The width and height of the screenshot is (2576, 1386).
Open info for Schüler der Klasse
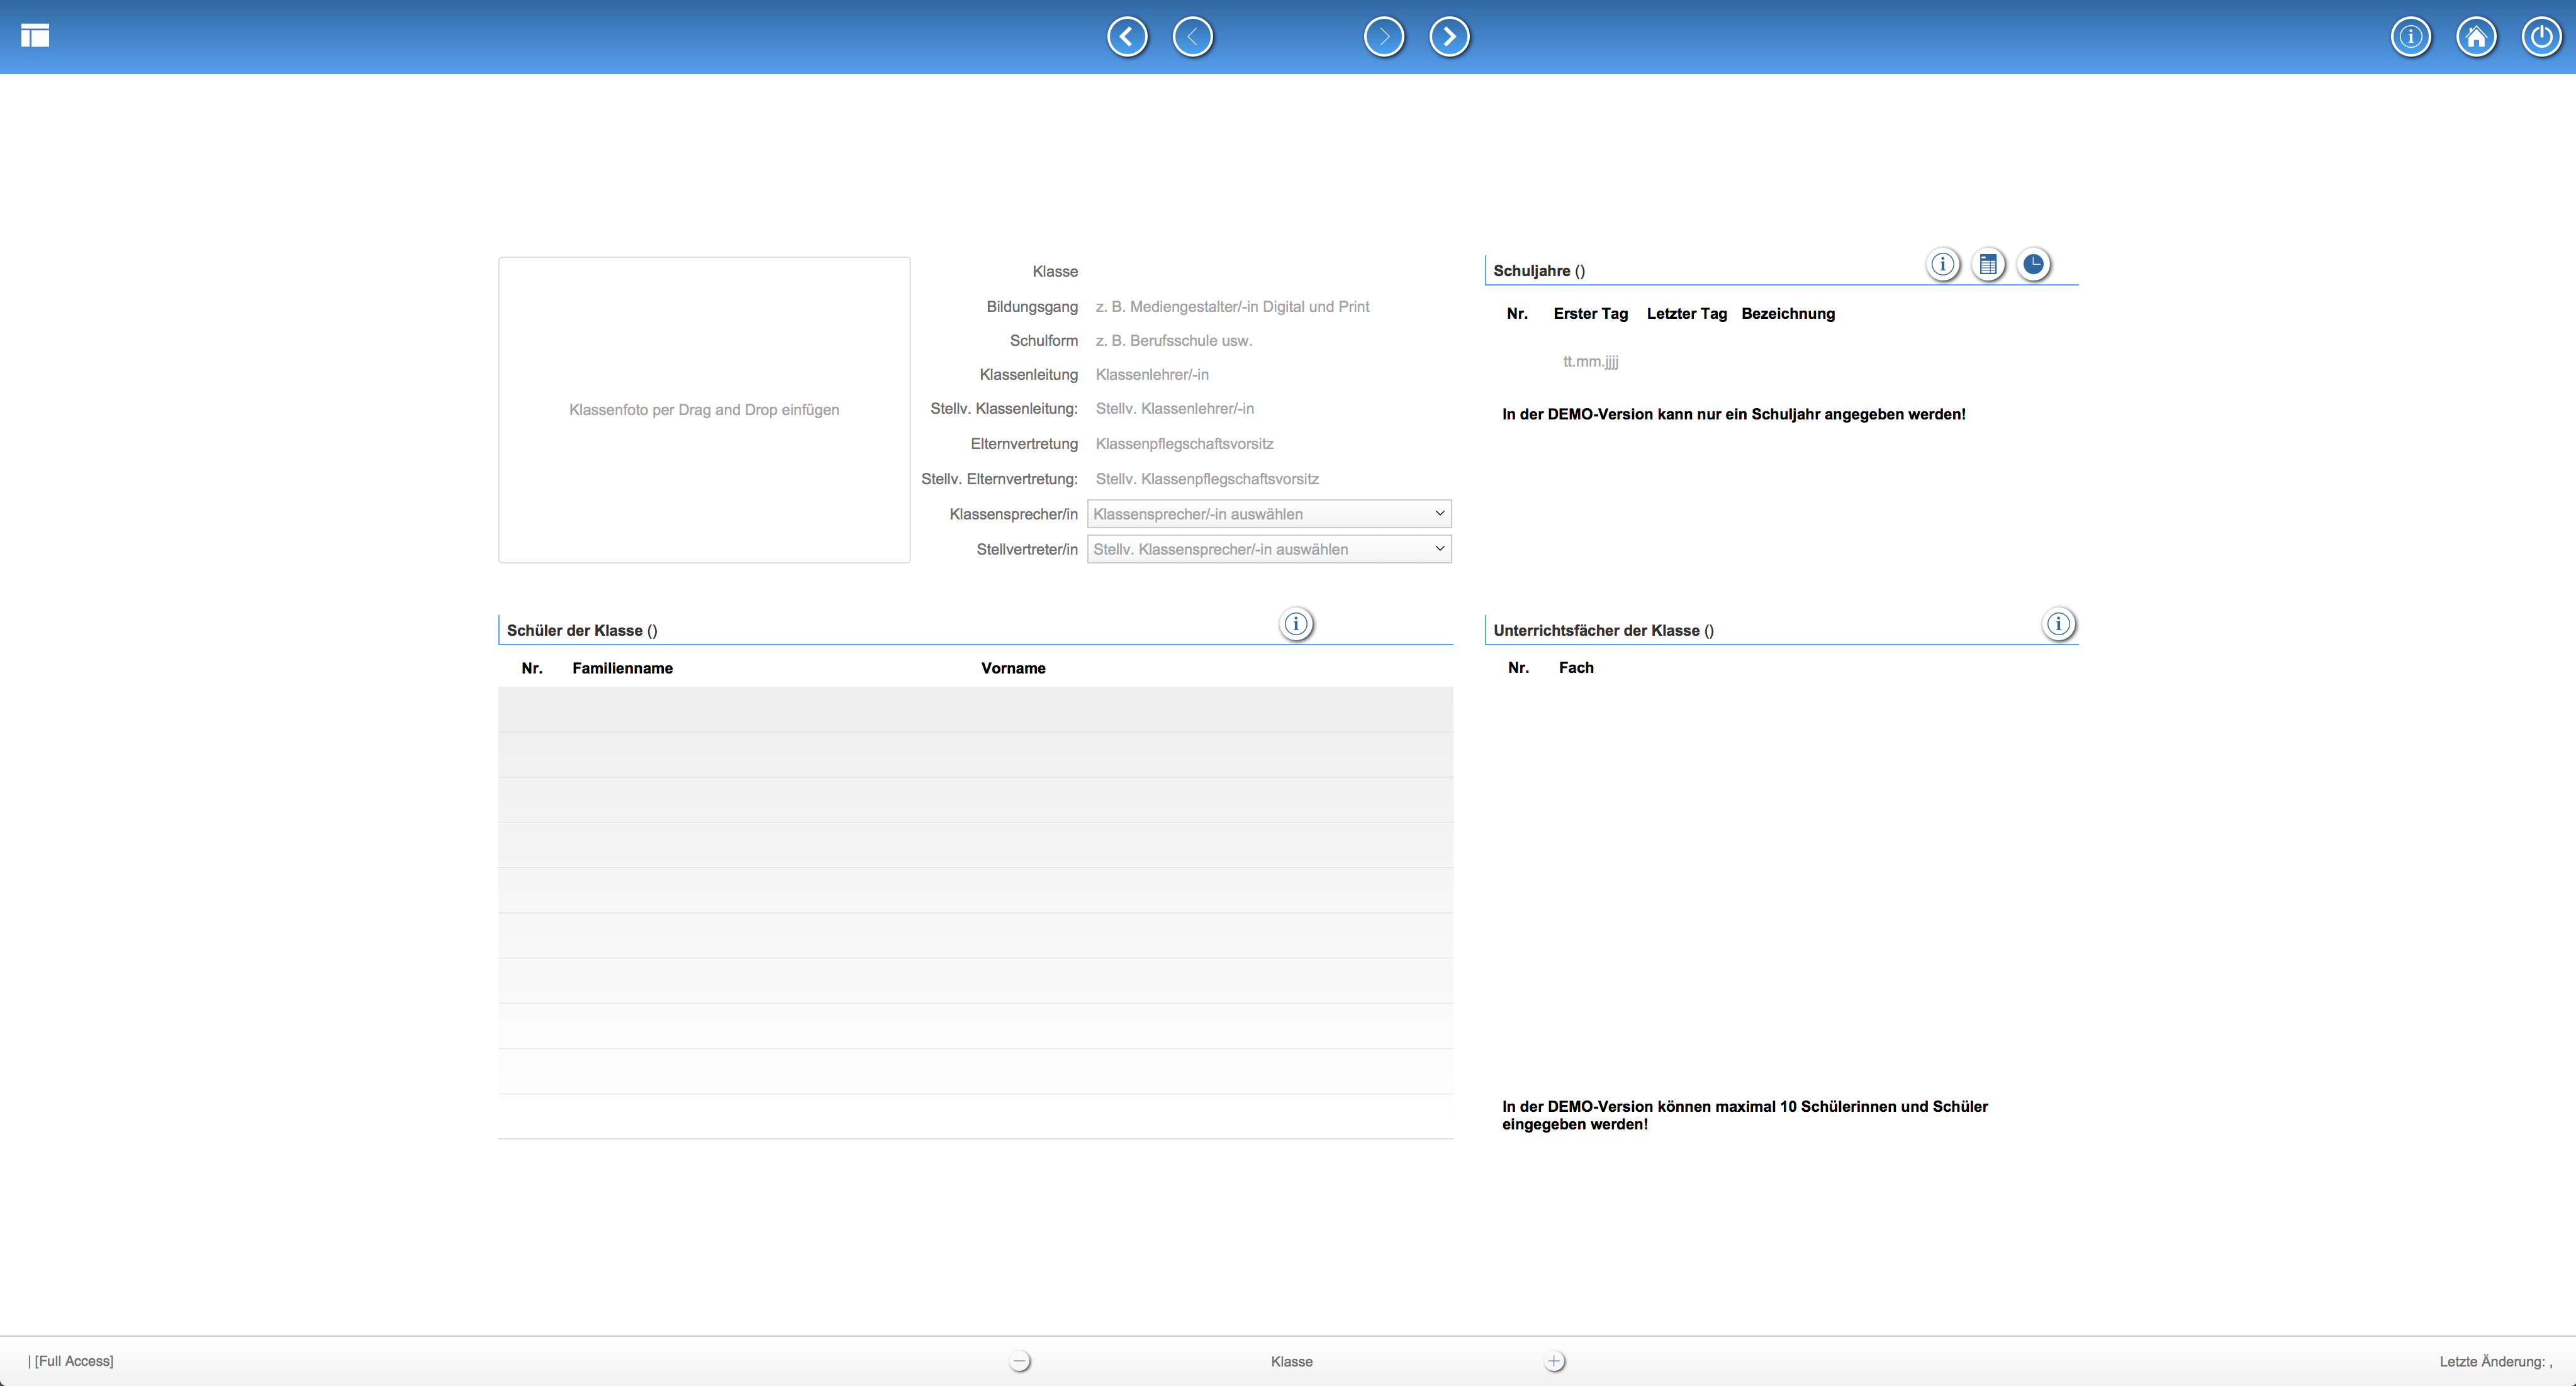[1296, 624]
